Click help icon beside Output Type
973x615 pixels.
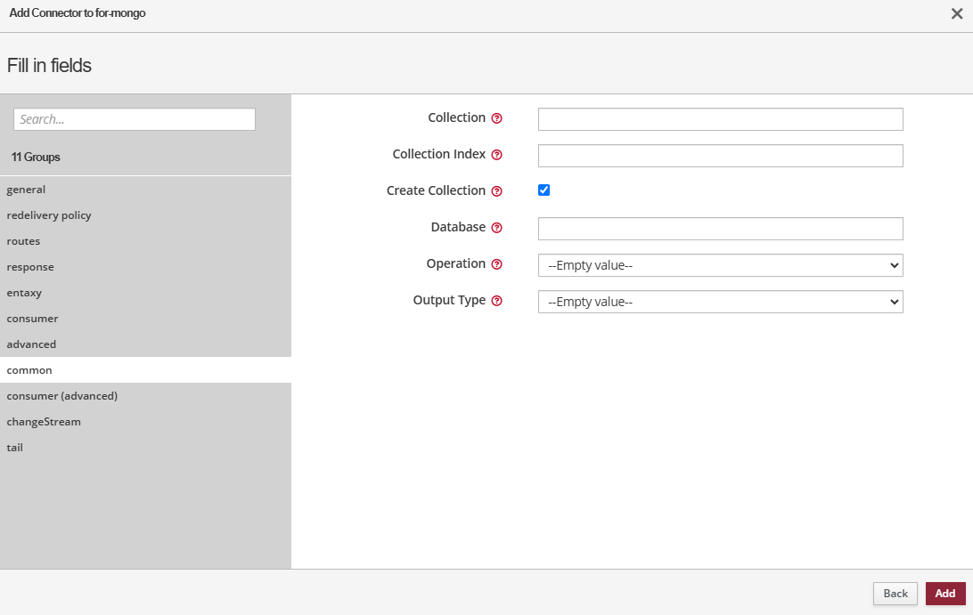[497, 301]
